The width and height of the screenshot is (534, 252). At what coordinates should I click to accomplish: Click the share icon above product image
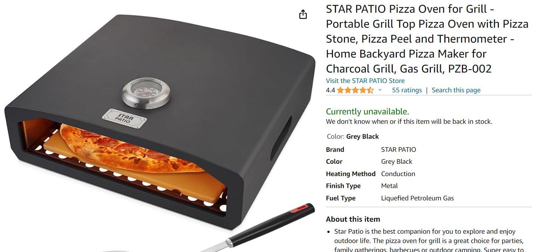tap(303, 14)
